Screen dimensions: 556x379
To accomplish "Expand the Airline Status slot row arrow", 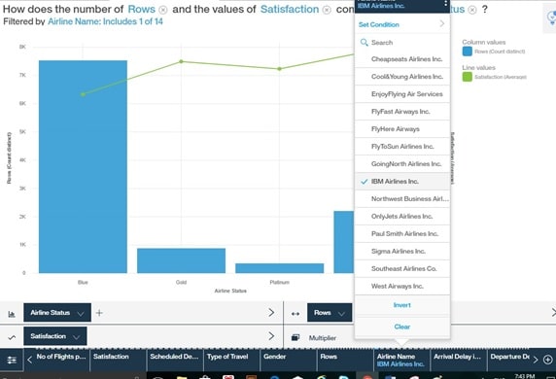I will pos(271,312).
